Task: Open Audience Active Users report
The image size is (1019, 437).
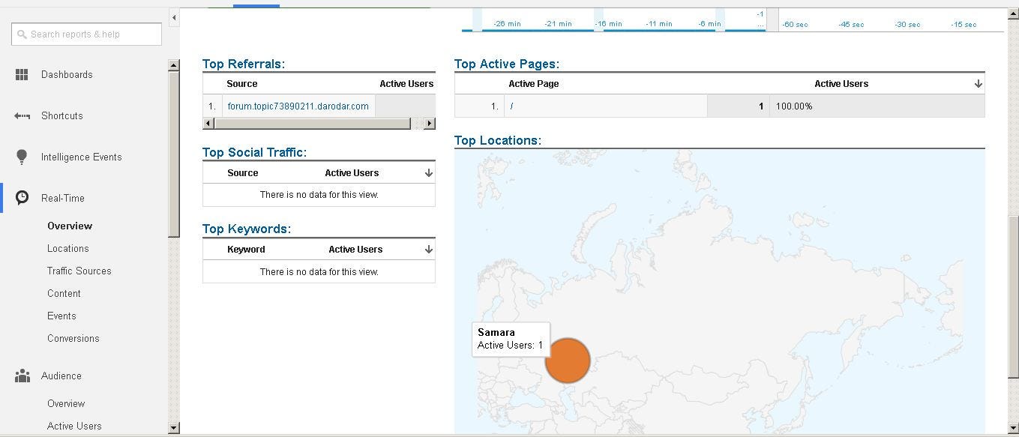Action: pyautogui.click(x=74, y=426)
